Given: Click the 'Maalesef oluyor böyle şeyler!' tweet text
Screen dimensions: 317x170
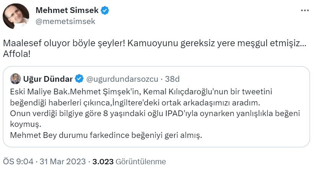Looking at the screenshot, I should coord(64,43).
